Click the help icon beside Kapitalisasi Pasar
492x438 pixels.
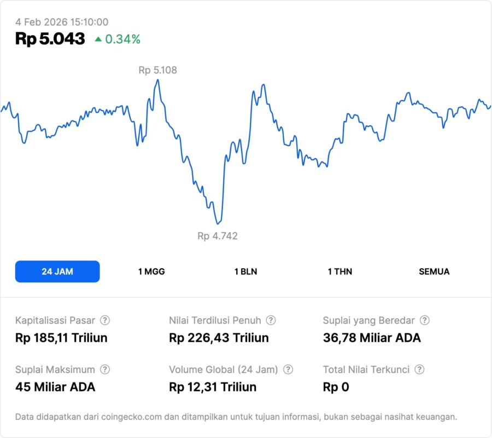pyautogui.click(x=105, y=320)
